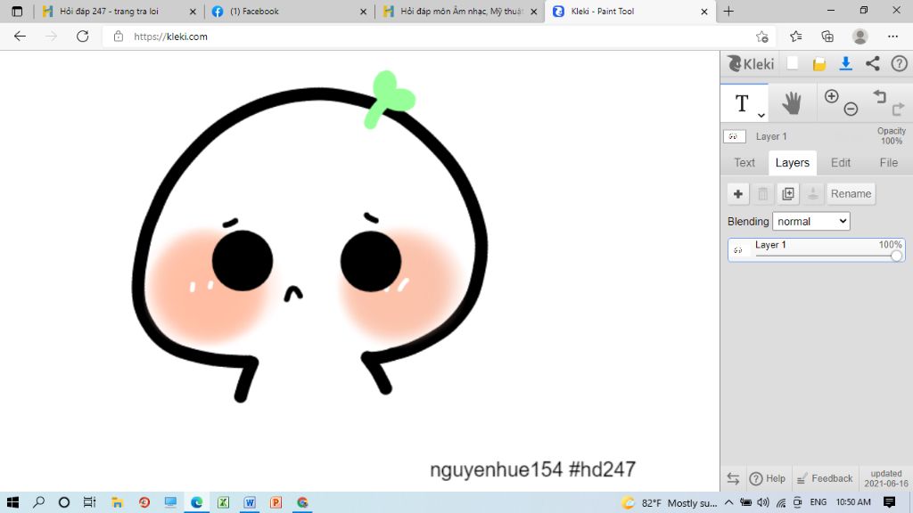This screenshot has height=513, width=913.
Task: Open Windows search from taskbar
Action: pyautogui.click(x=38, y=502)
